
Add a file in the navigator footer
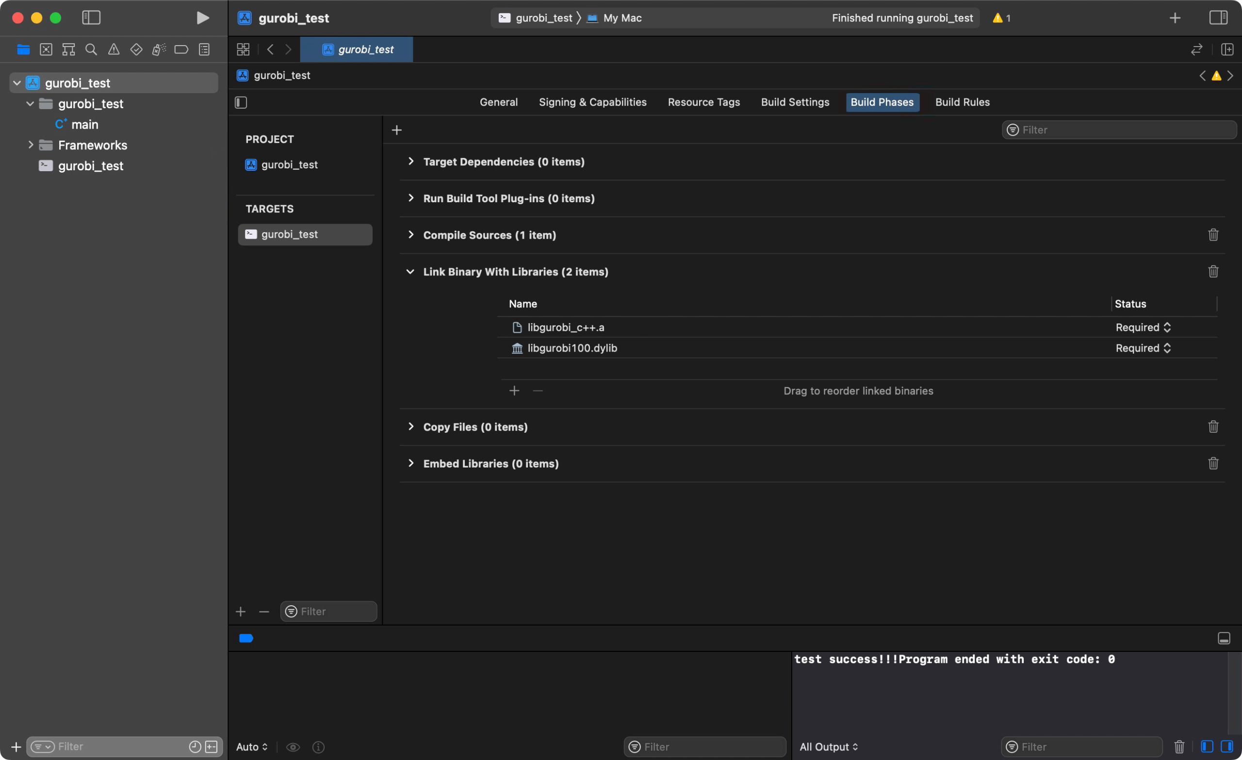click(x=16, y=746)
